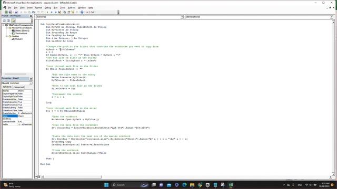Open the Debug menu

click(x=48, y=8)
